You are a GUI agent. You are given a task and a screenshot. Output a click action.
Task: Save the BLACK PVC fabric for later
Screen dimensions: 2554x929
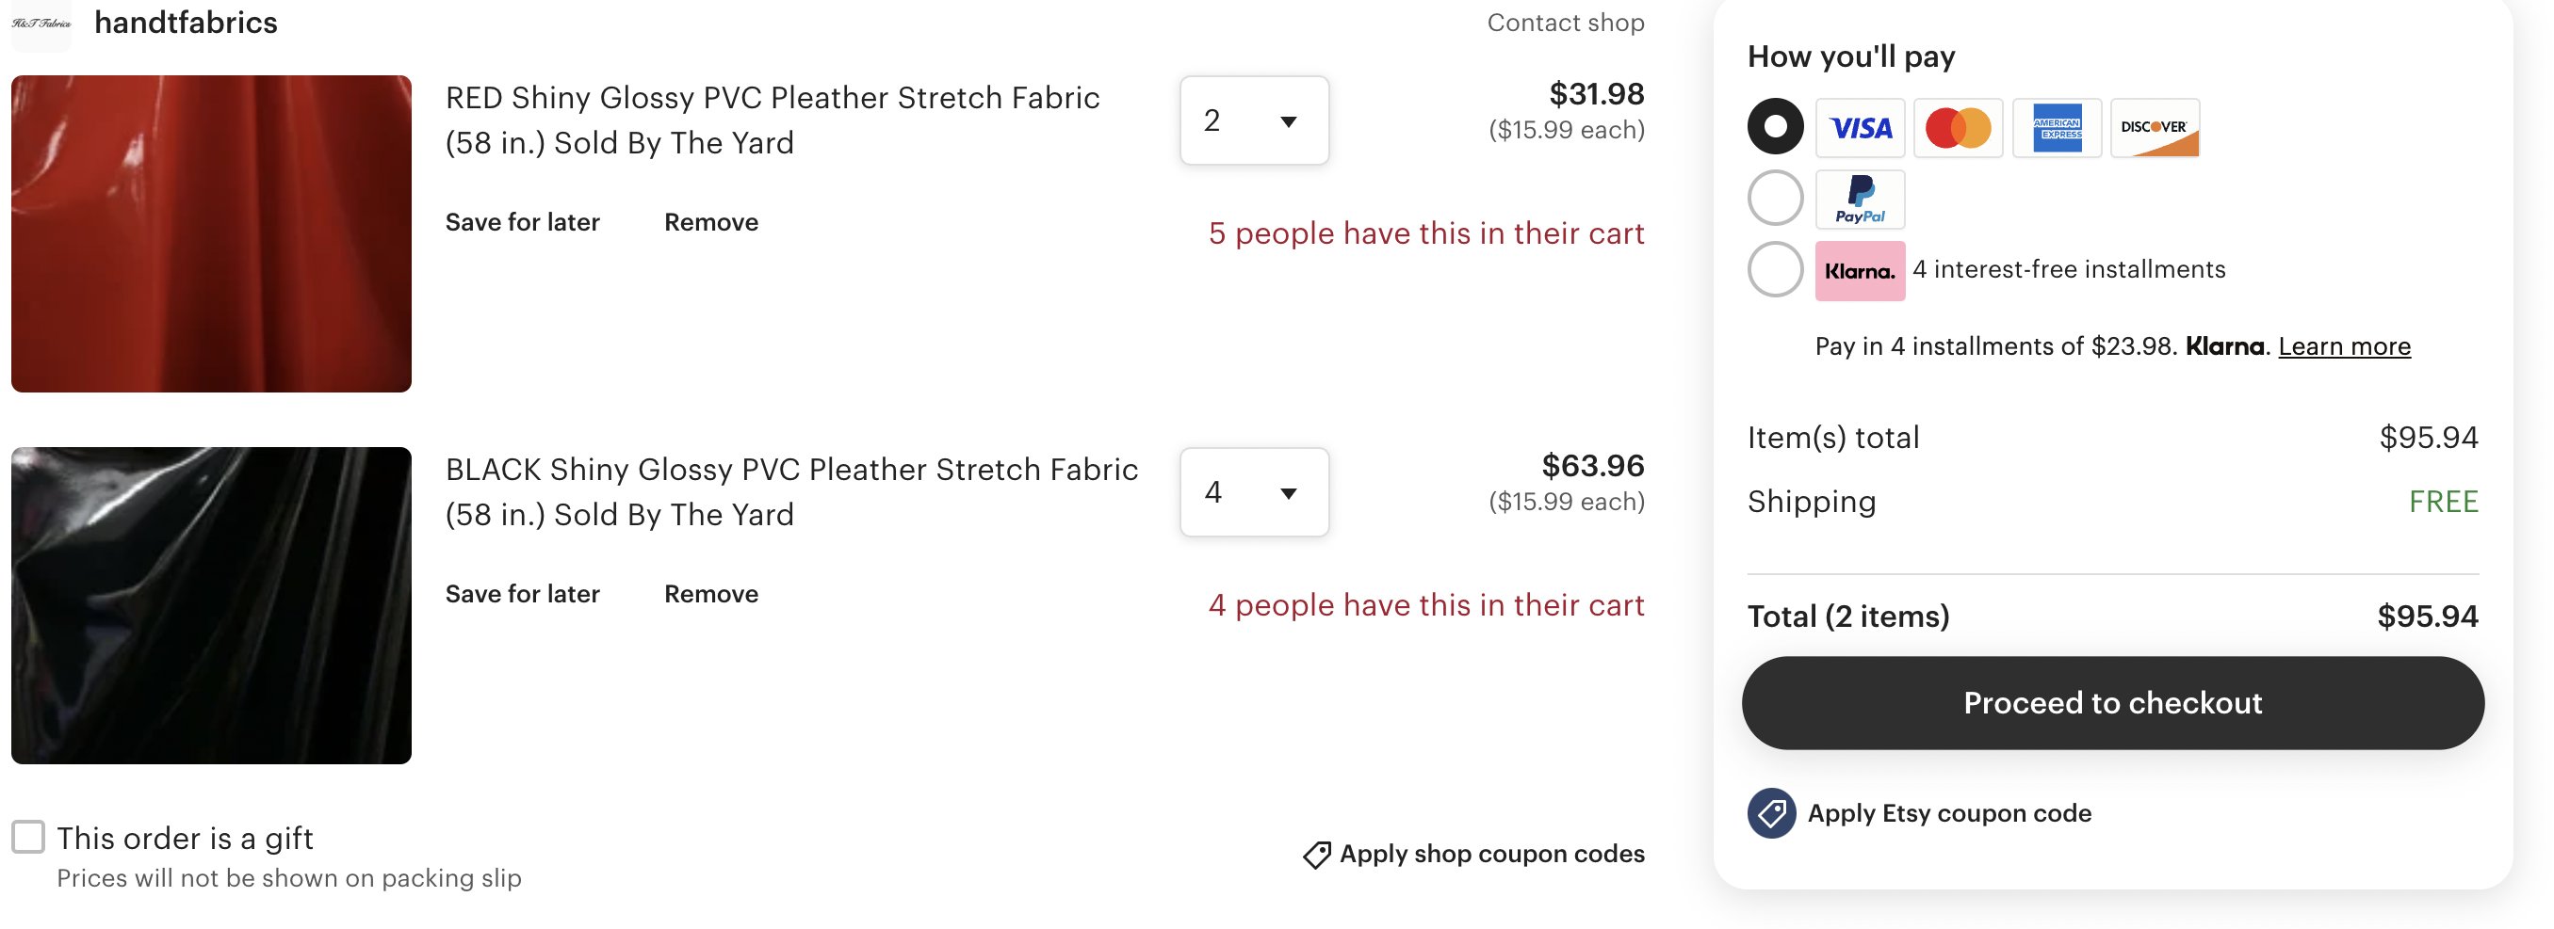point(523,593)
